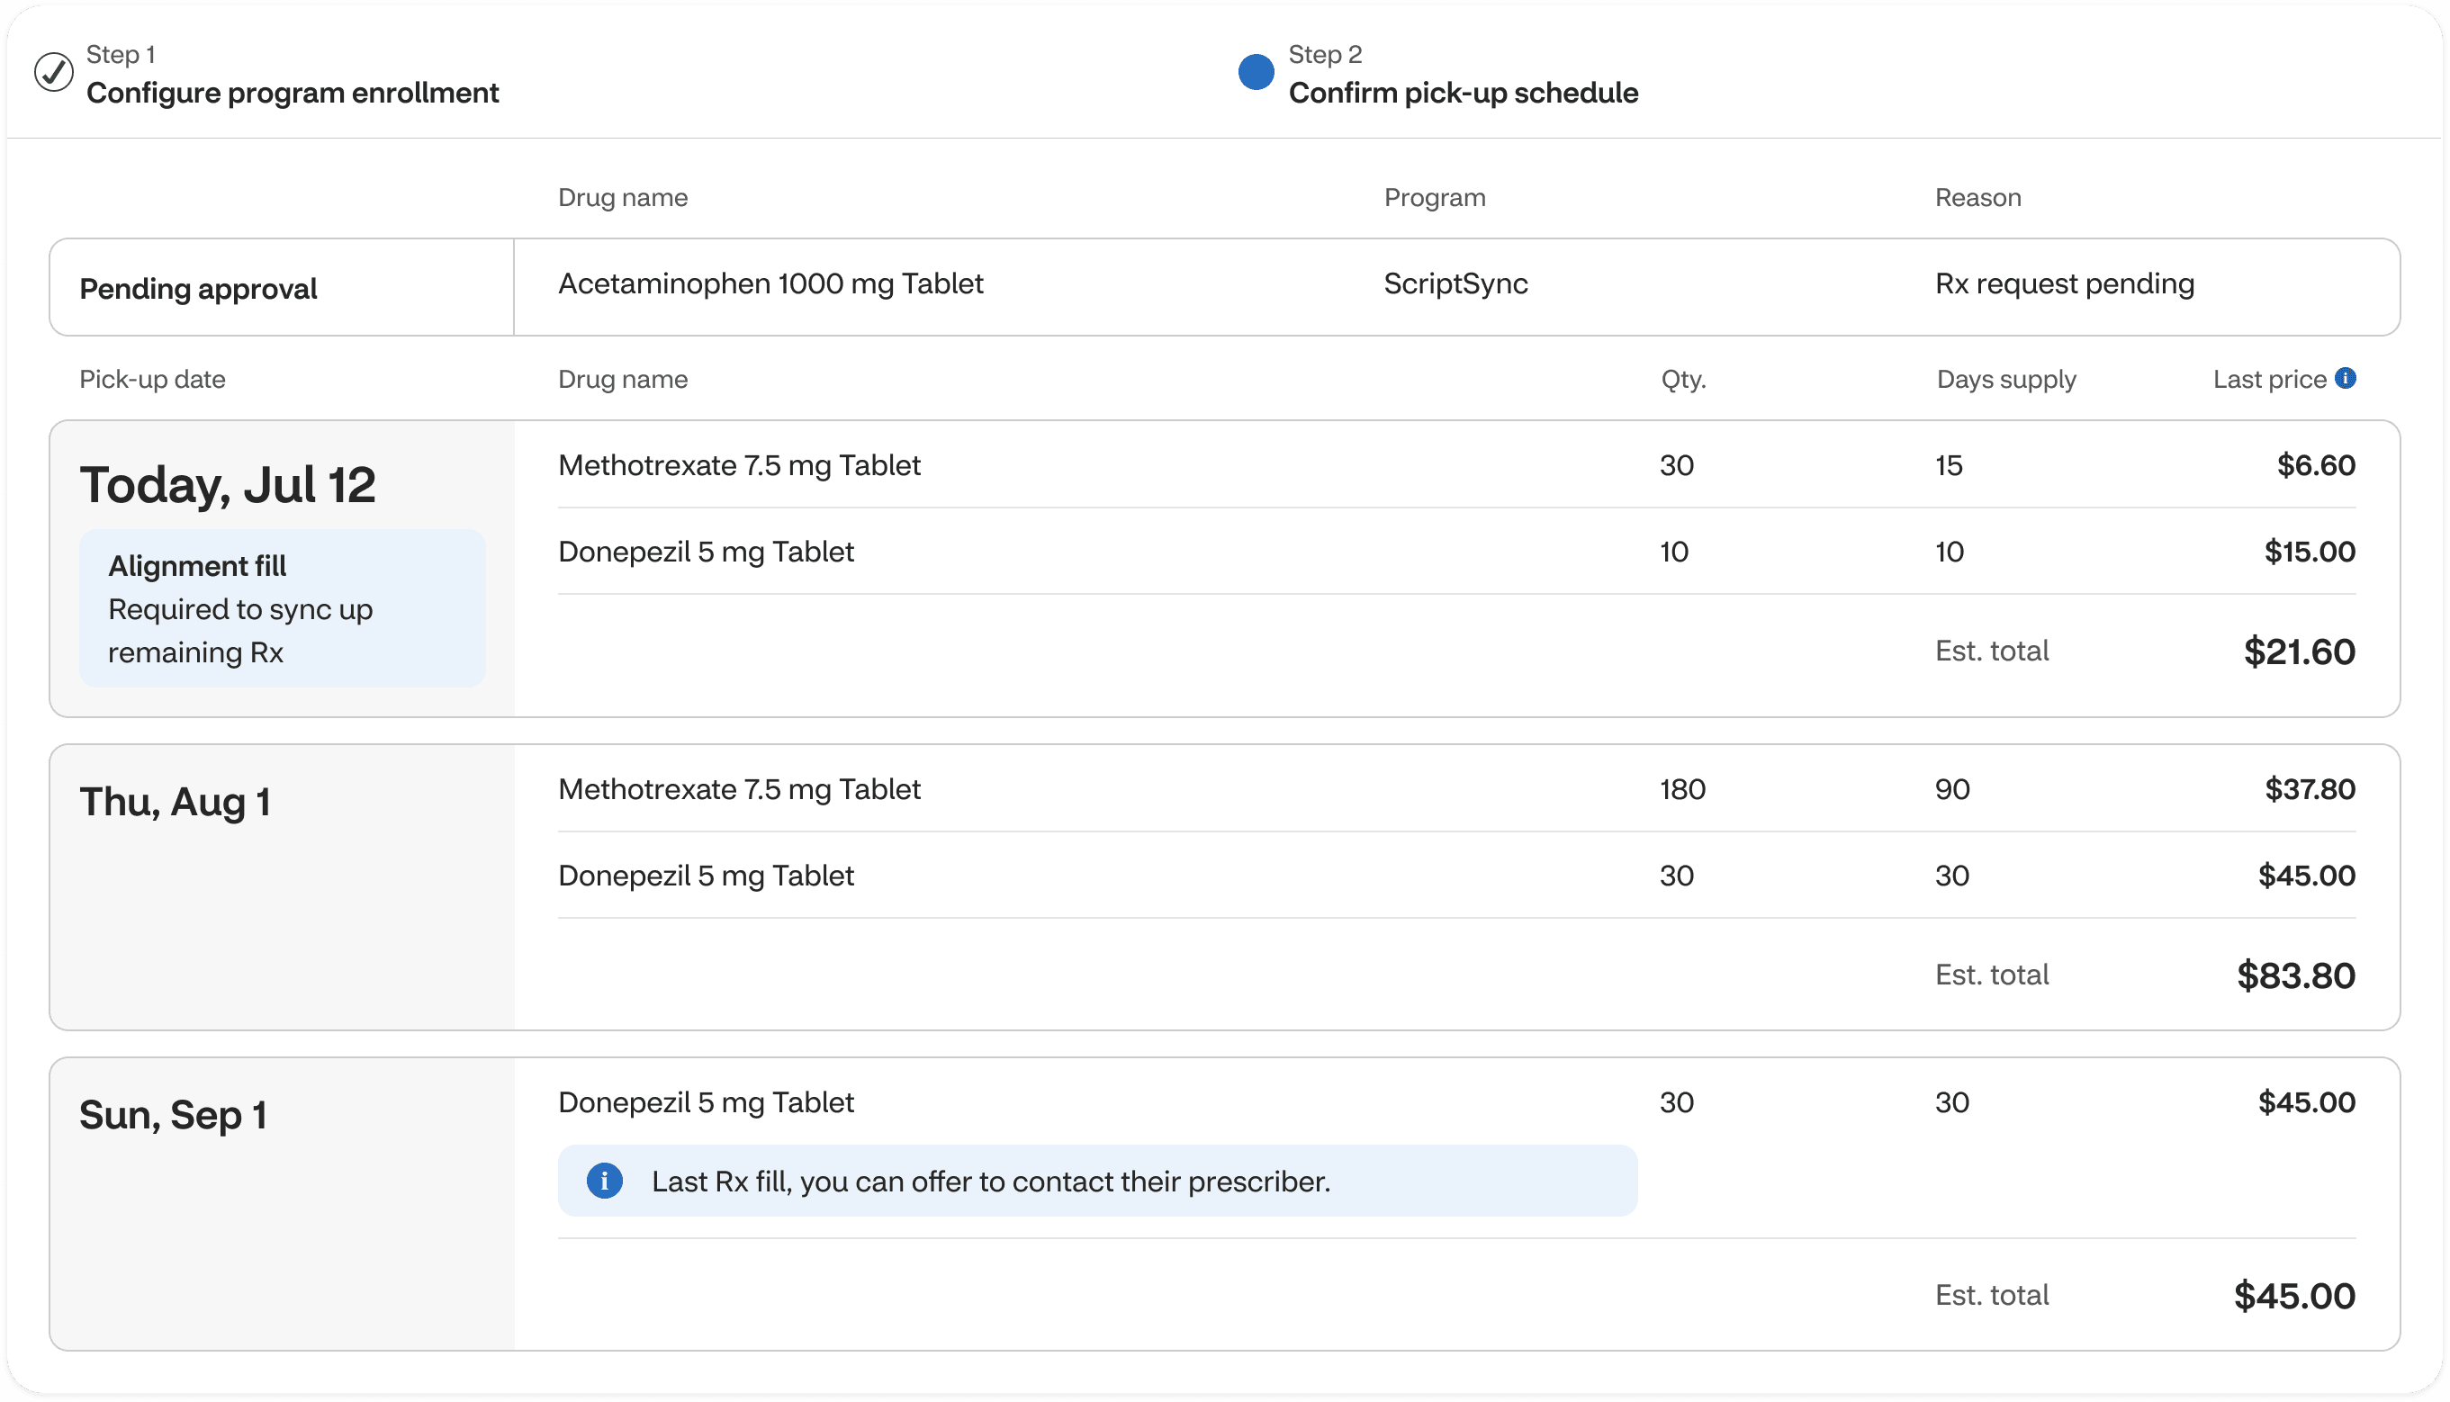The image size is (2450, 1402).
Task: Open Configure program enrollment step
Action: point(292,93)
